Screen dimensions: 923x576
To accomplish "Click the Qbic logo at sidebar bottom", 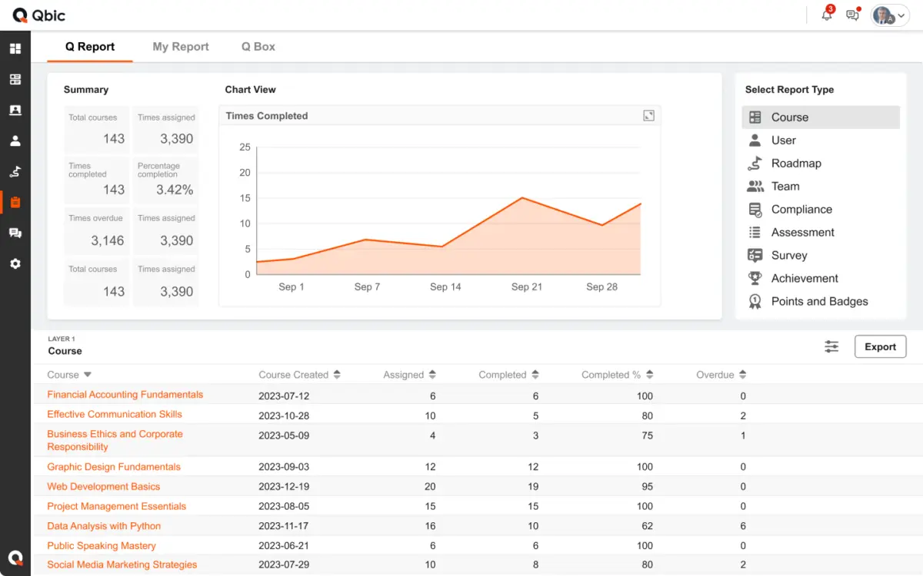I will tap(15, 558).
